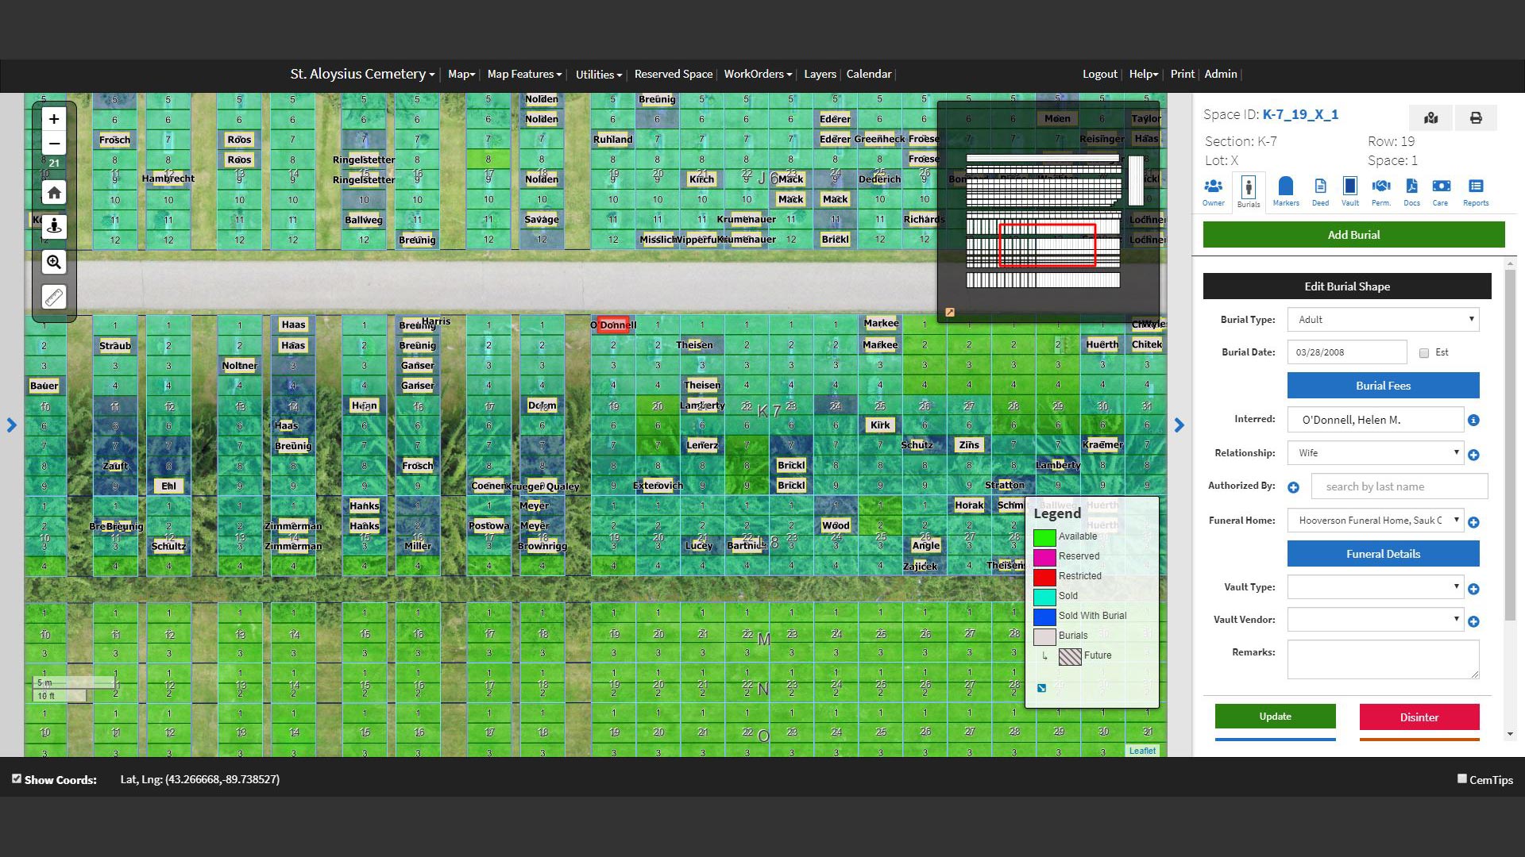Click the Funeral Details button
Screen dimensions: 1525x857
tap(1383, 554)
